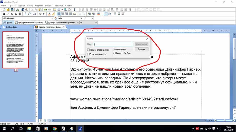The image size is (236, 132).
Task: Open Windows Start menu
Action: tap(4, 129)
